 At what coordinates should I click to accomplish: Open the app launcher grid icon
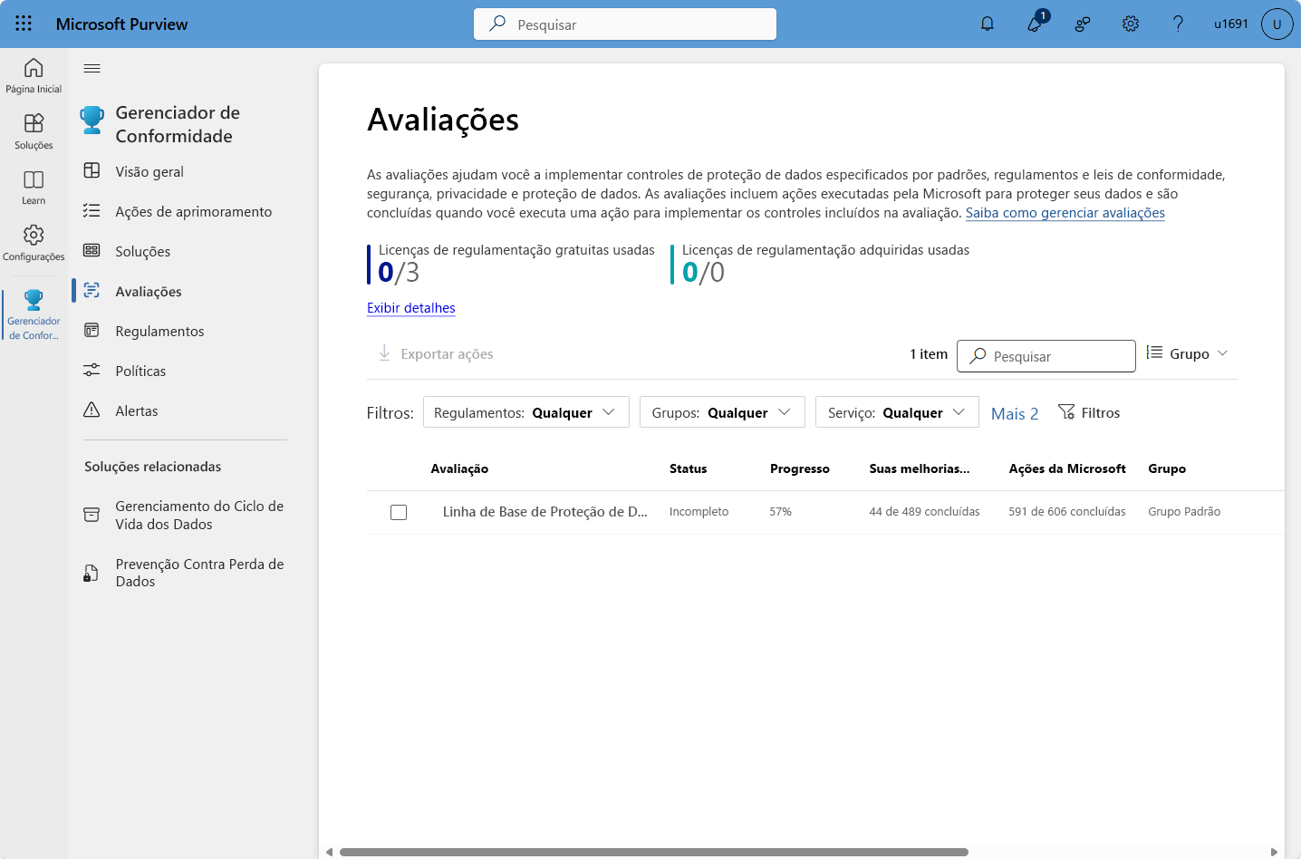24,24
